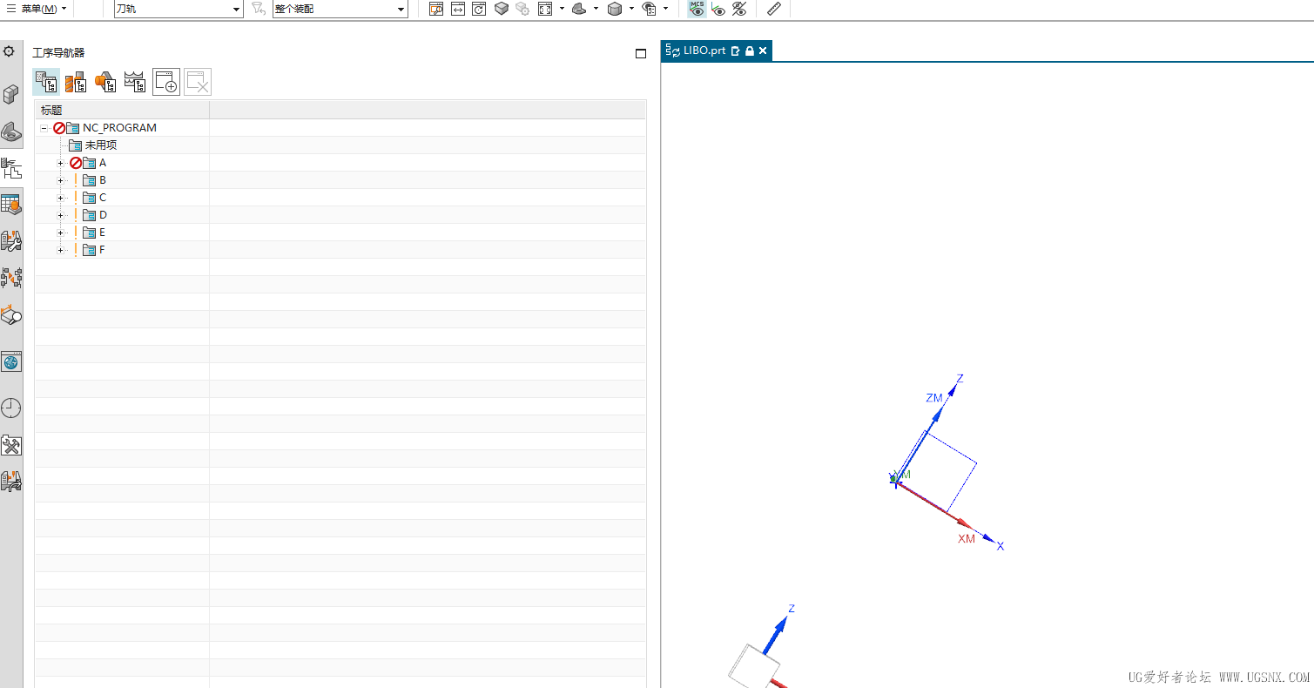Screen dimensions: 1314x688
Task: Select the Measure ruler tool
Action: click(x=774, y=9)
